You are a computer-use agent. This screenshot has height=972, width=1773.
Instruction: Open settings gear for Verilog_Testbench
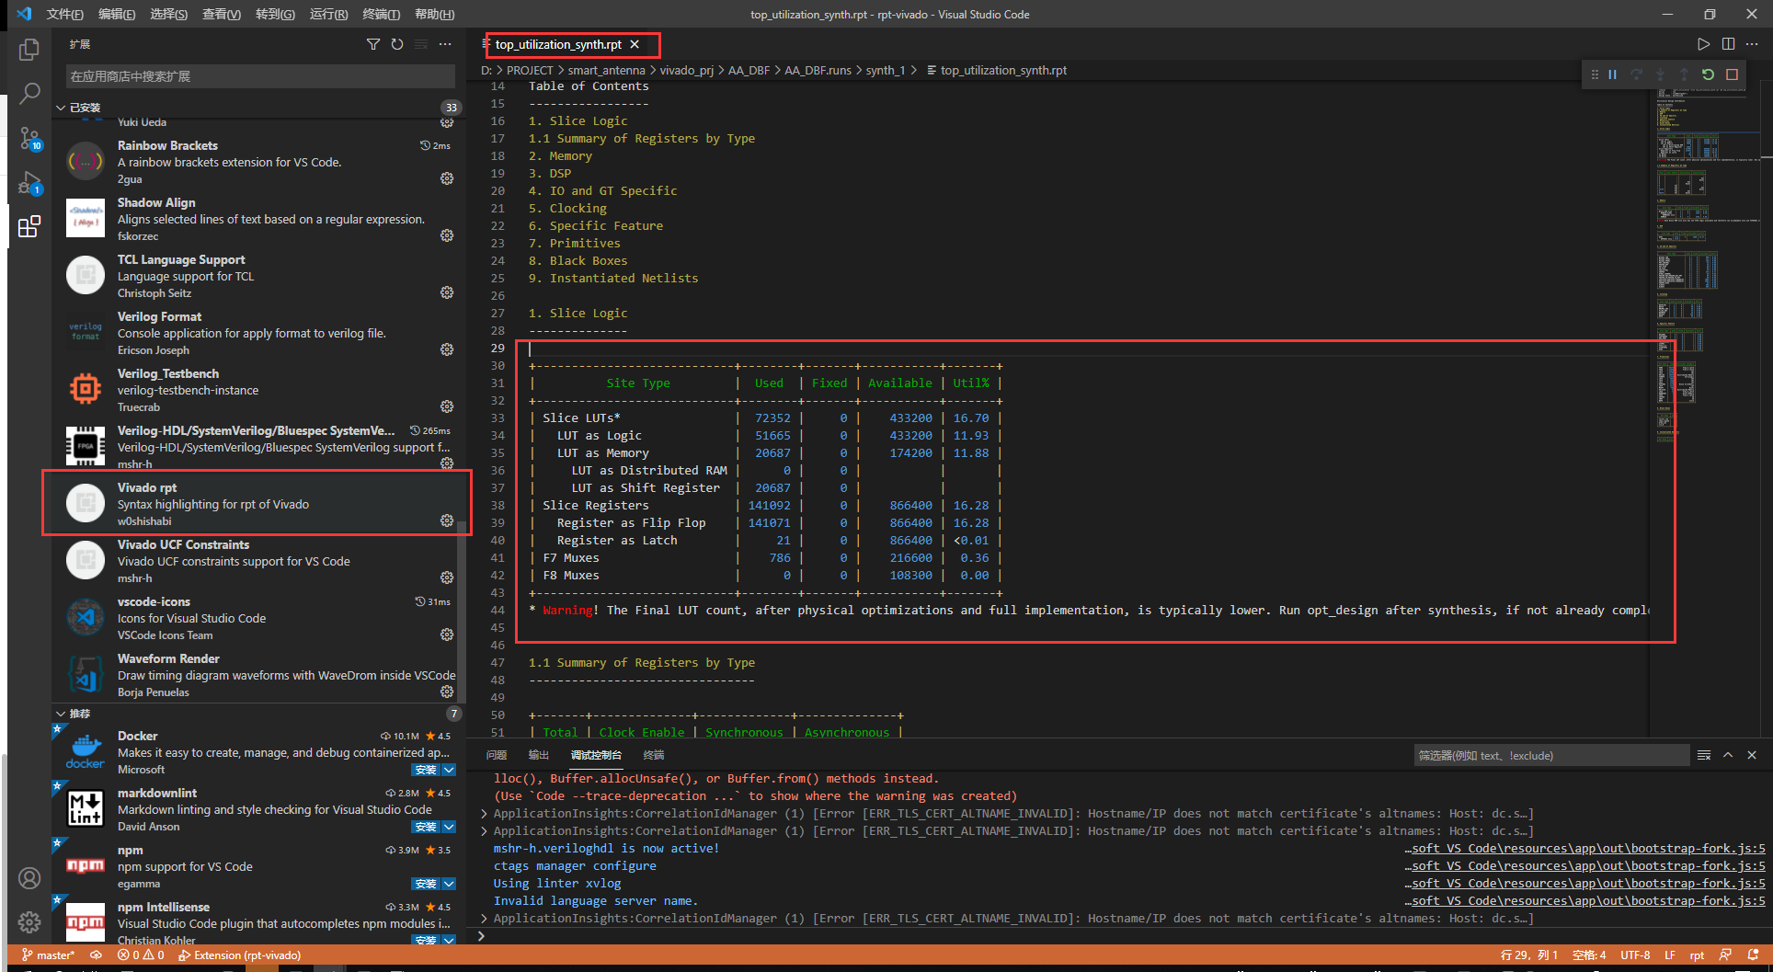[447, 406]
